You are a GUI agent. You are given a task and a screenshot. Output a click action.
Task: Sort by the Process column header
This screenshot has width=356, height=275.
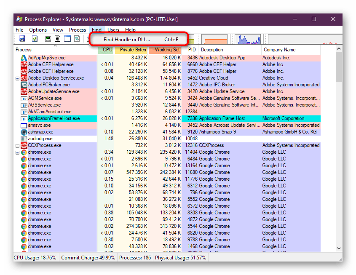(55, 50)
